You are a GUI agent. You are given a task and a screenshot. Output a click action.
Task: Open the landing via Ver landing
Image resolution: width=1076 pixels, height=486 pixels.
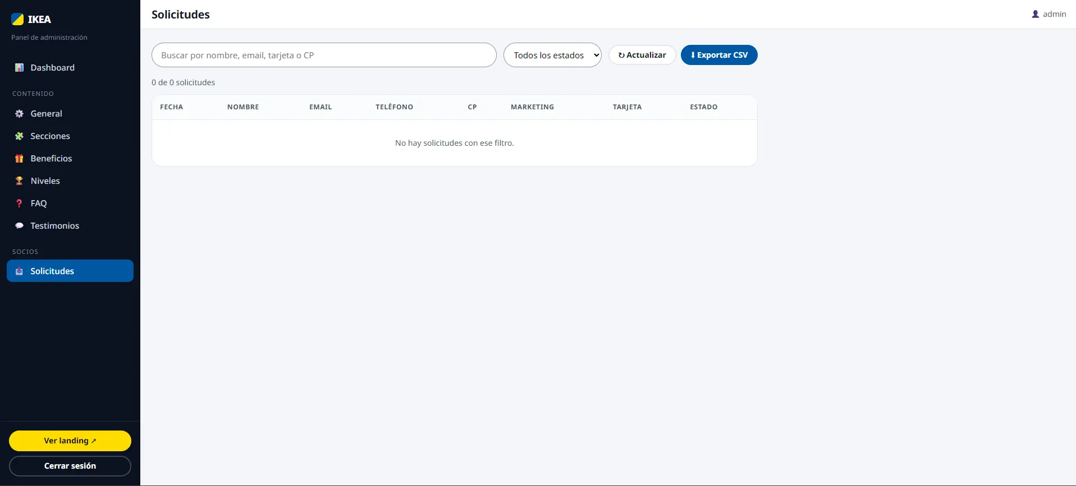click(70, 441)
